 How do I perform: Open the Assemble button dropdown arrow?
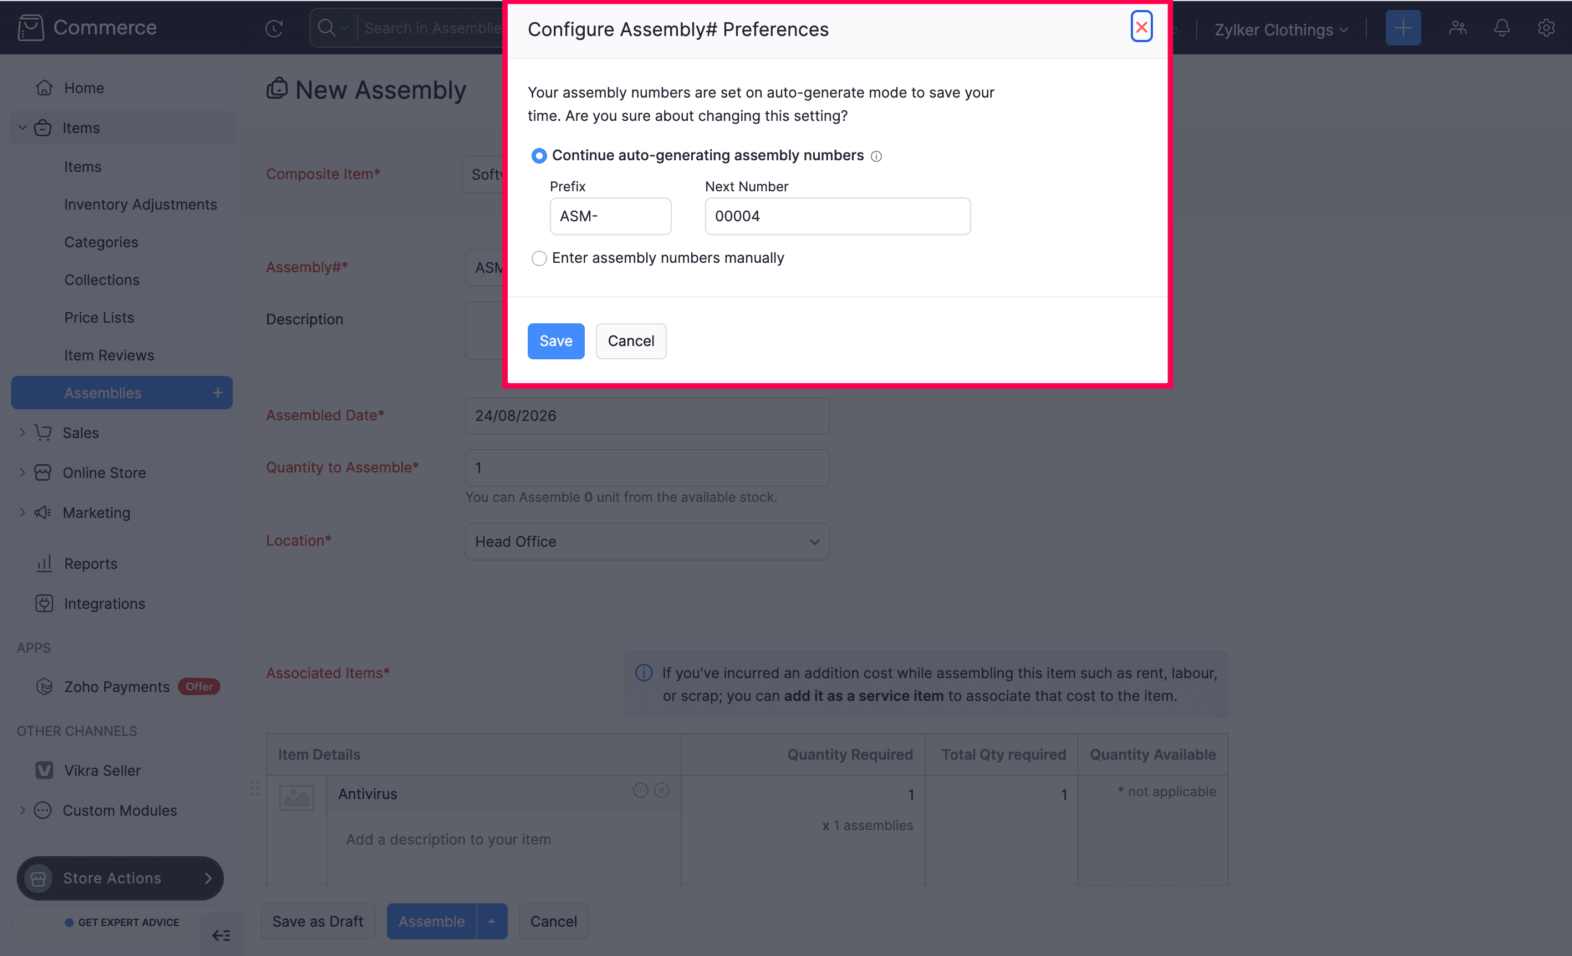[491, 922]
